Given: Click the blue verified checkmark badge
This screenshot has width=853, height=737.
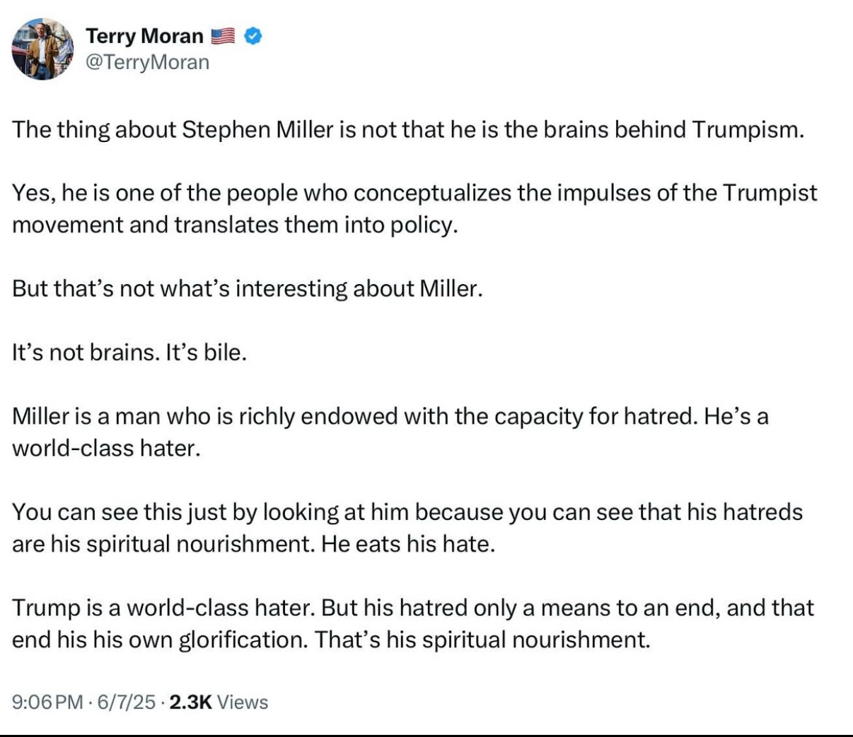Looking at the screenshot, I should coord(253,35).
